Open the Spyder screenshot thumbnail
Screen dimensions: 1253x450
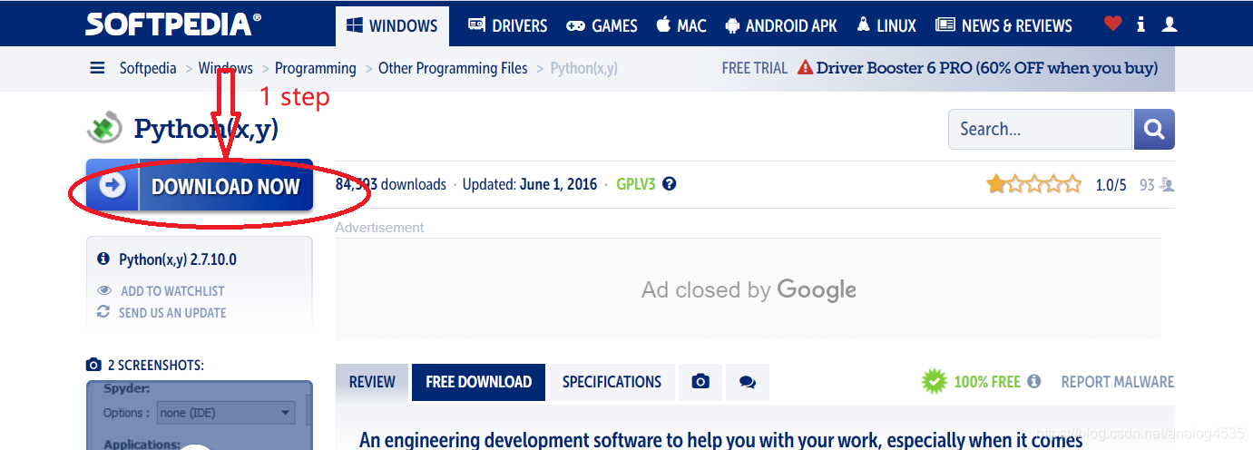(200, 415)
